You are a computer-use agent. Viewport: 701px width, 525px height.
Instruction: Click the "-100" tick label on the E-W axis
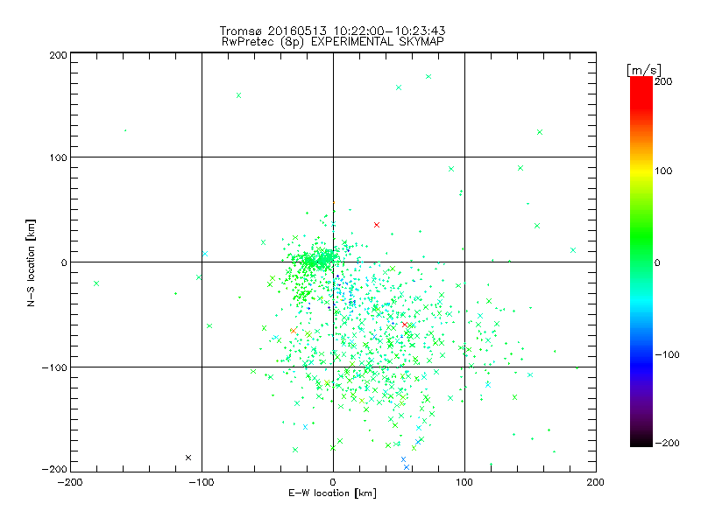202,482
